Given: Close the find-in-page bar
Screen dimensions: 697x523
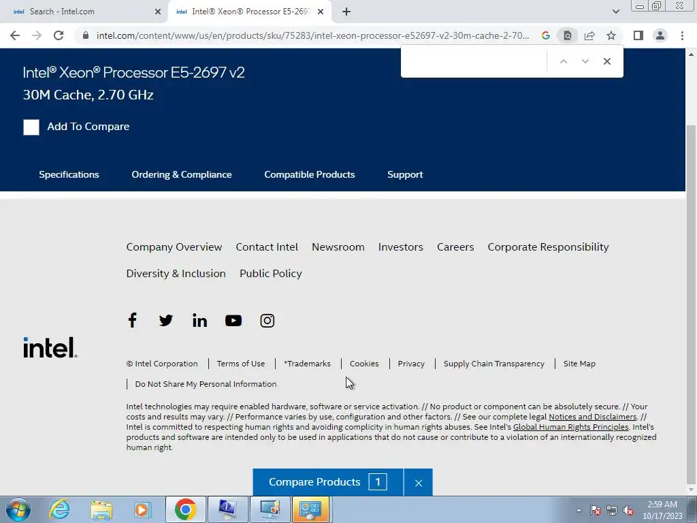Looking at the screenshot, I should [606, 61].
